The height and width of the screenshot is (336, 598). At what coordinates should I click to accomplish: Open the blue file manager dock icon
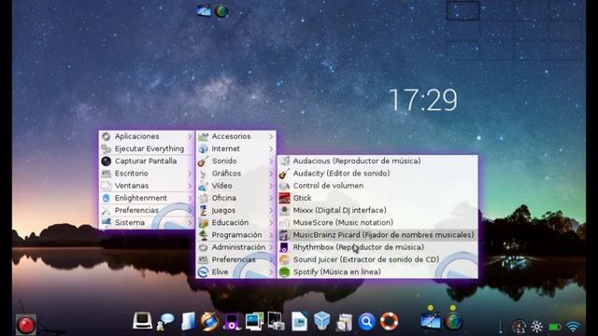189,321
